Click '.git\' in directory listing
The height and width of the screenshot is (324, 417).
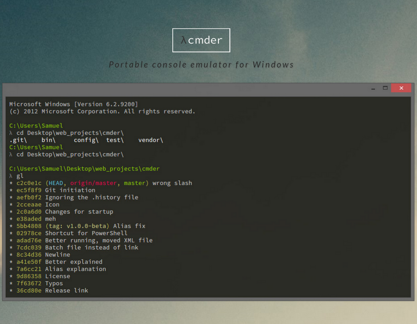point(18,140)
